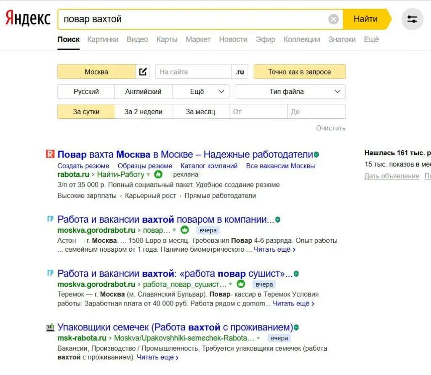Image resolution: width=431 pixels, height=375 pixels.
Task: Expand the arrow next to rabota.ru Найти-Работу
Action: pos(148,174)
